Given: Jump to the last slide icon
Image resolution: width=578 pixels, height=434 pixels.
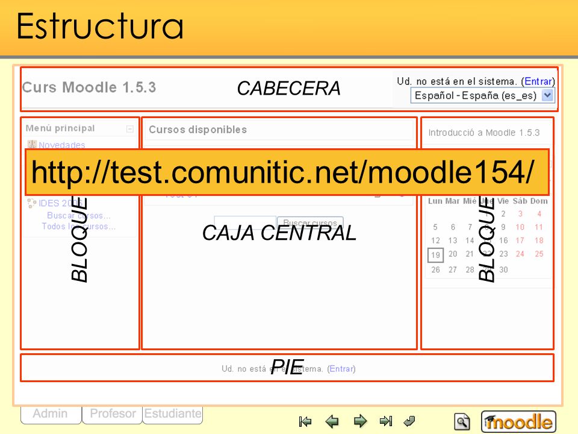Looking at the screenshot, I should pos(386,421).
